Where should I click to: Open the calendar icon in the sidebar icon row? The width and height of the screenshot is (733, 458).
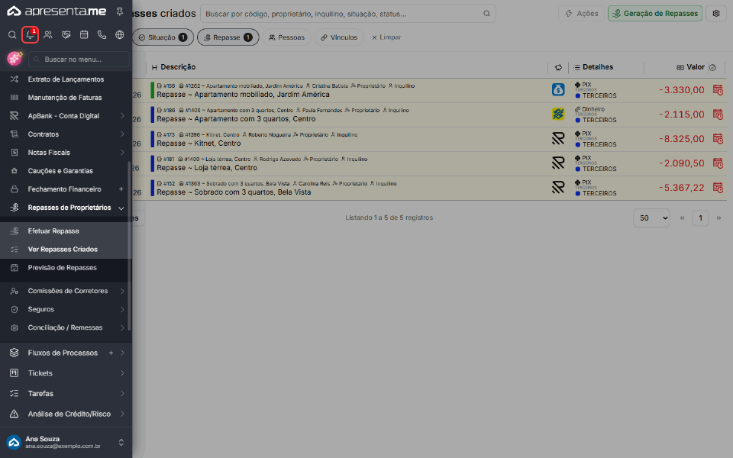click(84, 34)
